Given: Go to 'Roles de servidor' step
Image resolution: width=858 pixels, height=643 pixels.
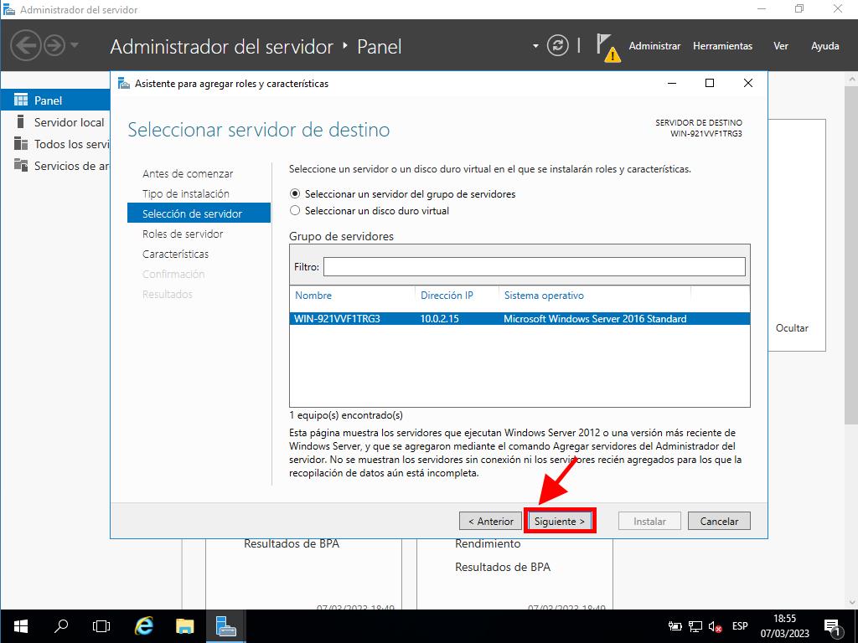Looking at the screenshot, I should pos(183,234).
